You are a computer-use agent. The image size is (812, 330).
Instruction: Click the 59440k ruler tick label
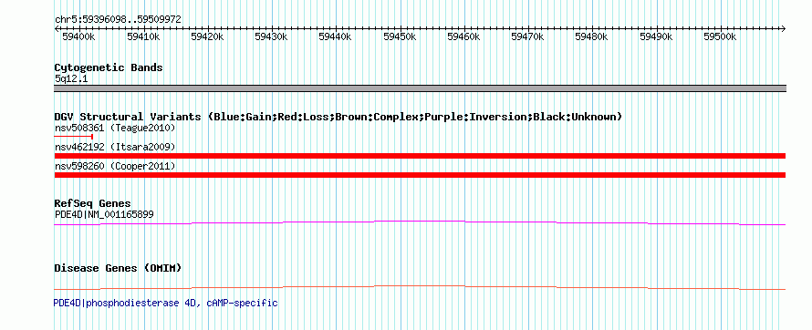click(335, 36)
